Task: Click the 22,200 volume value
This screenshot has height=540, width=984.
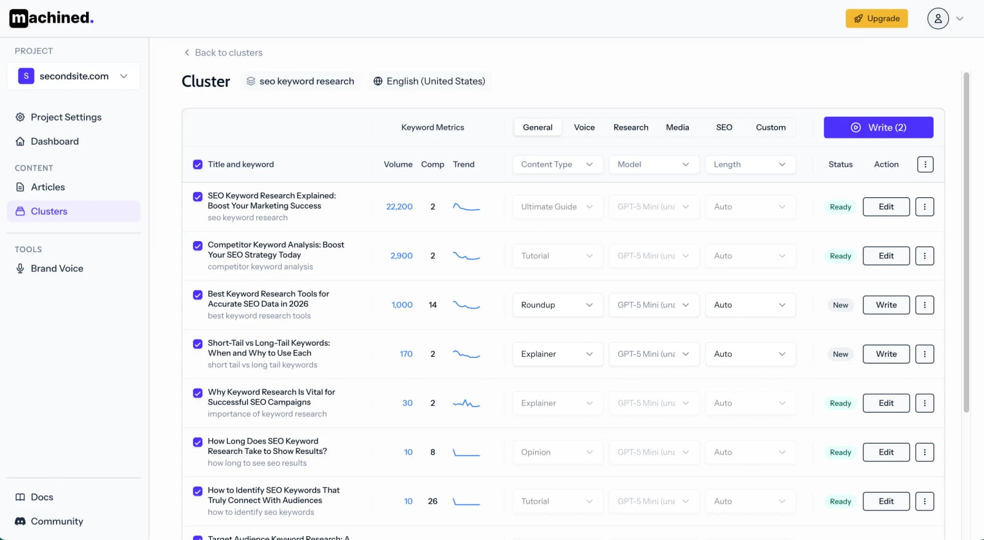Action: [x=399, y=207]
